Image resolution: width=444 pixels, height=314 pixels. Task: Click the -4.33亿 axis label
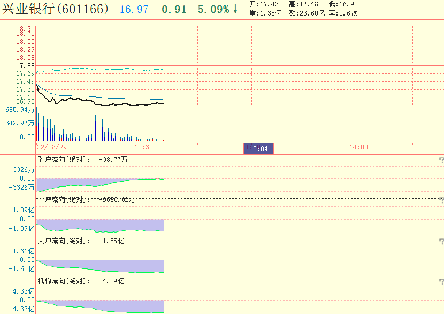pyautogui.click(x=21, y=309)
